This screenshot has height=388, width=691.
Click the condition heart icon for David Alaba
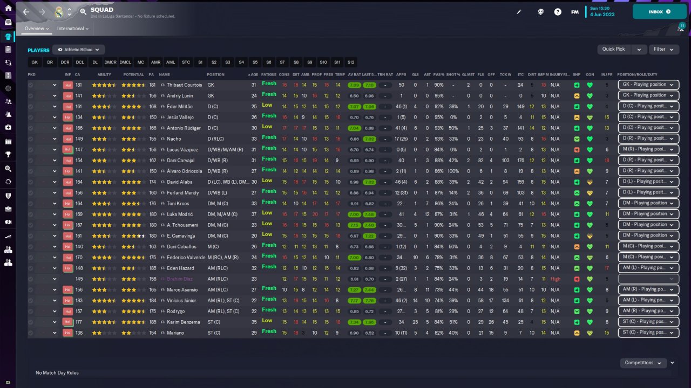[590, 182]
